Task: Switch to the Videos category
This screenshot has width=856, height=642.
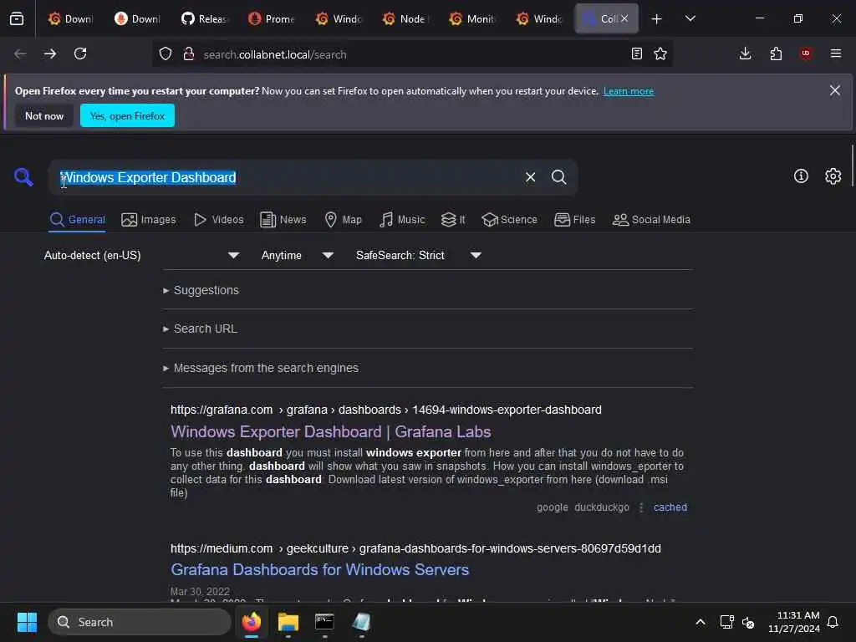Action: (218, 220)
